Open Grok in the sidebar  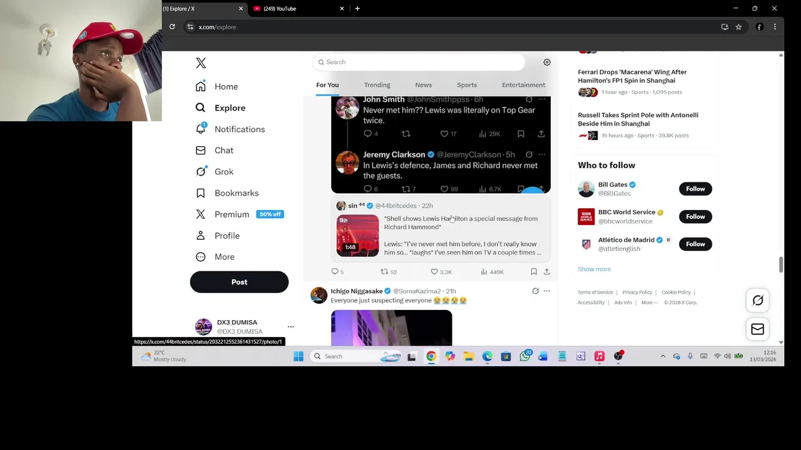coord(215,172)
